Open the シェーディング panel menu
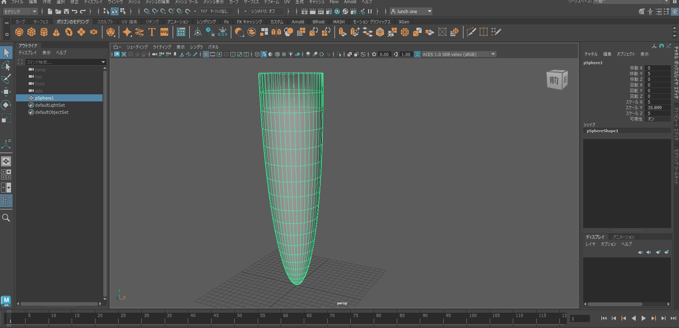This screenshot has width=679, height=328. click(x=137, y=47)
